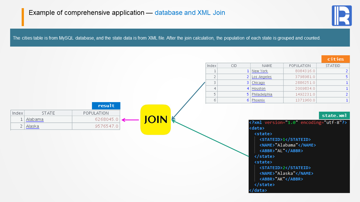This screenshot has width=360, height=202.
Task: Click the Alabama population value 6268045.0
Action: pos(107,120)
